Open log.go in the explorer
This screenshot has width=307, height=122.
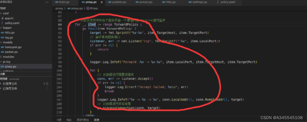9,37
